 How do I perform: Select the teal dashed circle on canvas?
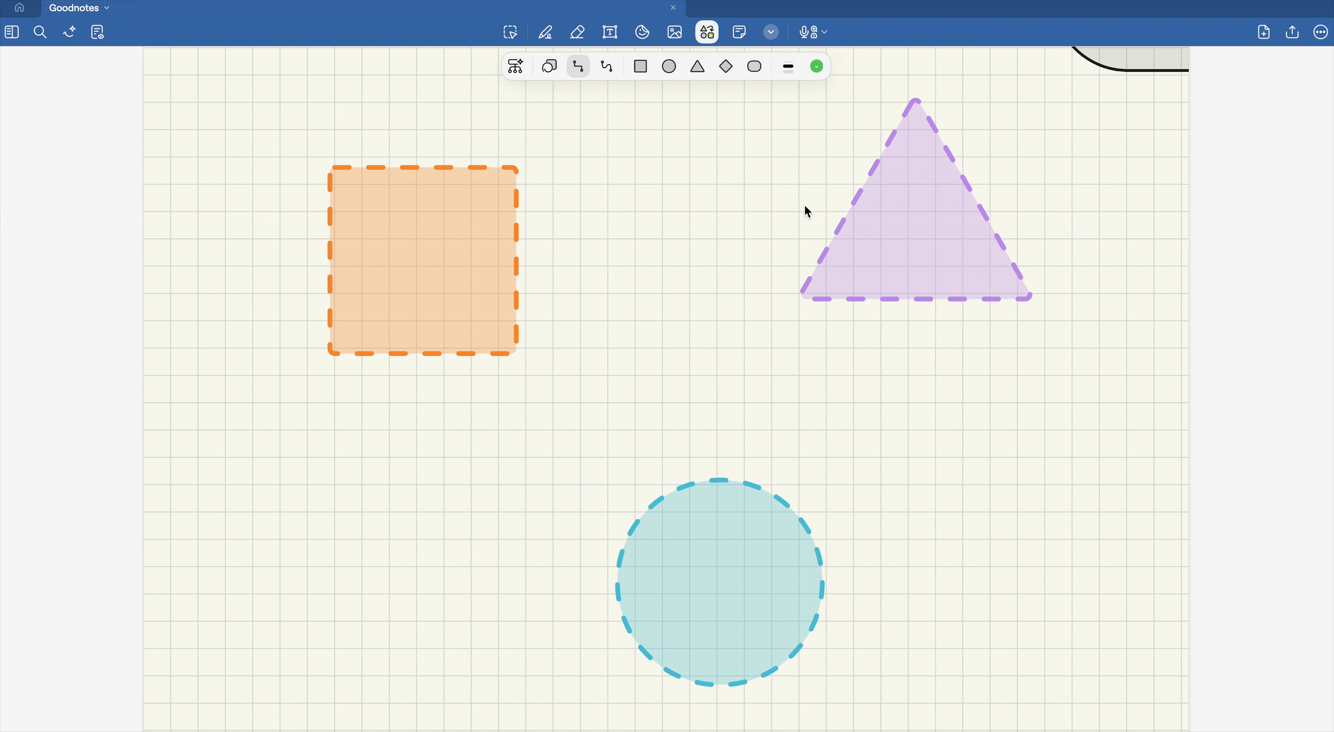pyautogui.click(x=720, y=582)
